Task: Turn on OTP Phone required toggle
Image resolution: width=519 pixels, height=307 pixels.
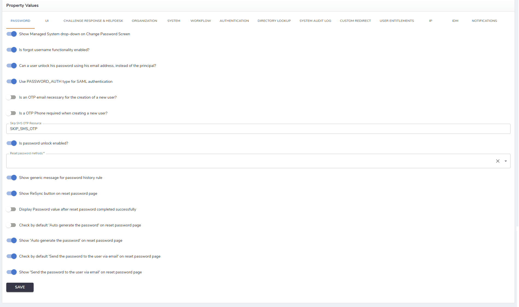Action: pos(11,113)
